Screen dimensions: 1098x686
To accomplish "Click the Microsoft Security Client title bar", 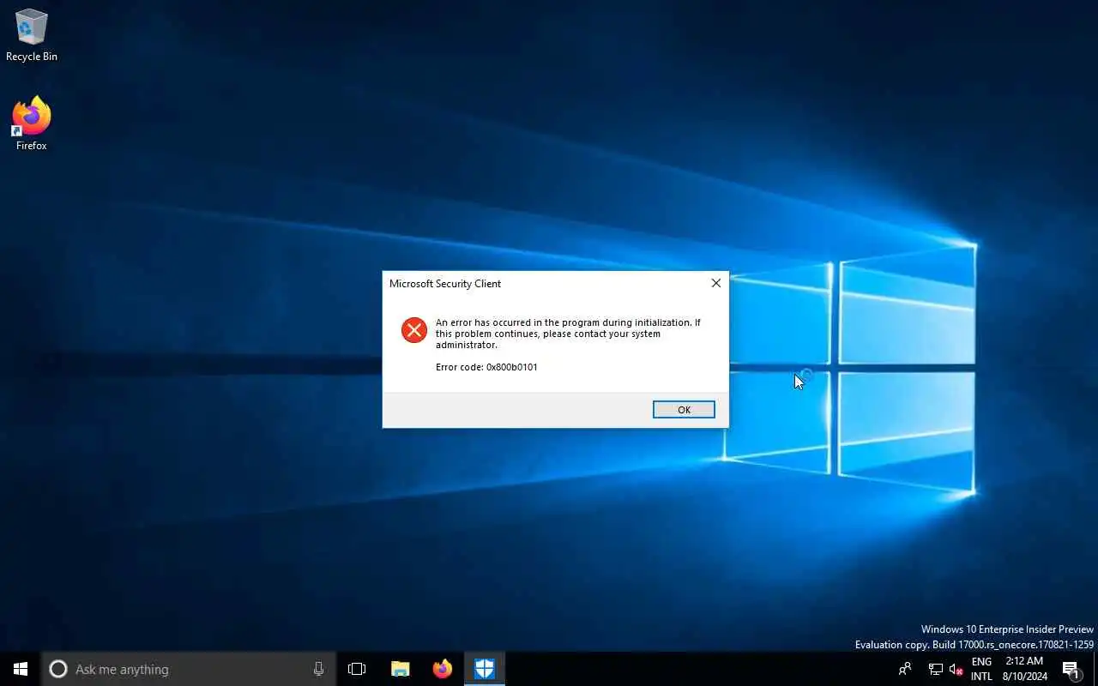I will pos(543,283).
